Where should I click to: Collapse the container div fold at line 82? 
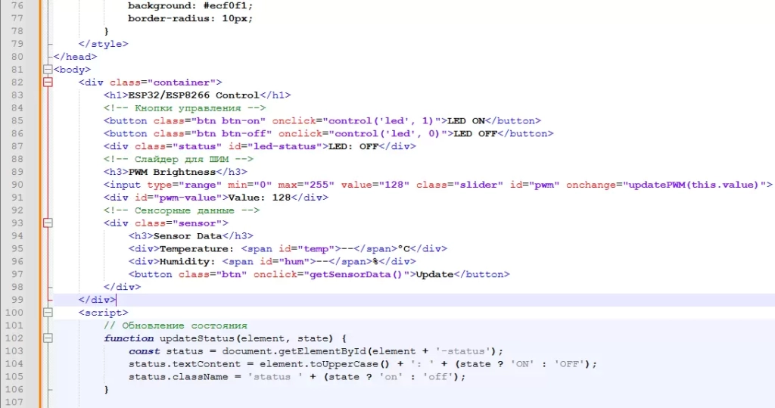[x=48, y=83]
